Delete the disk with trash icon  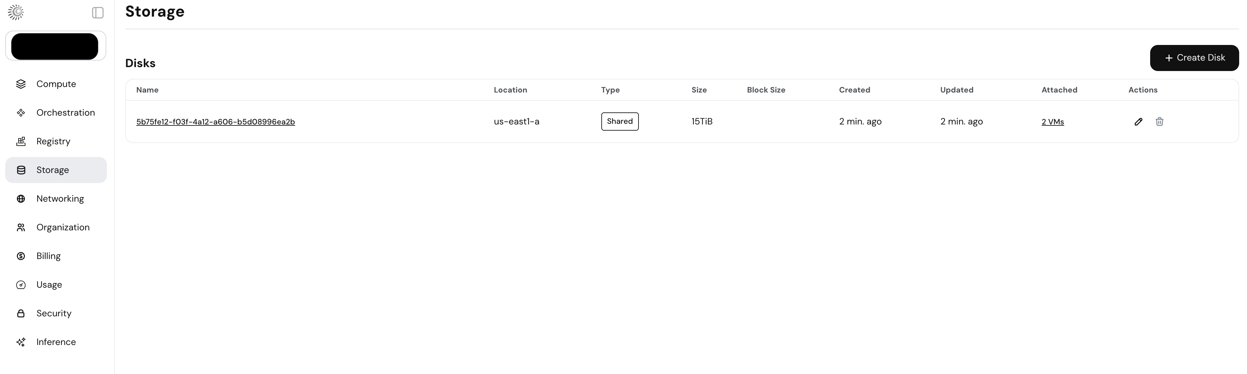[x=1159, y=122]
